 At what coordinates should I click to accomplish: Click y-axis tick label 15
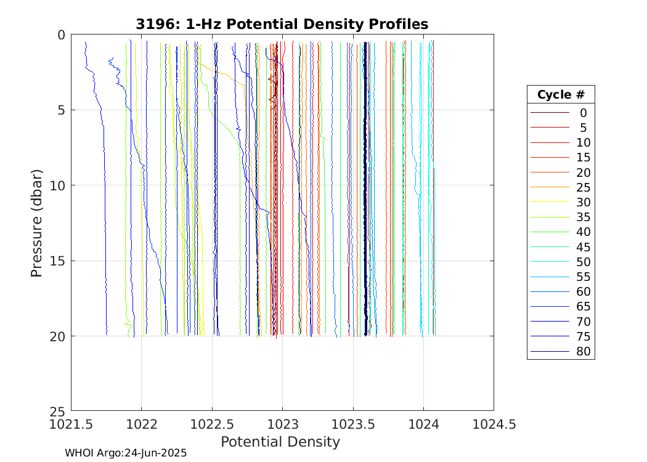pyautogui.click(x=57, y=261)
